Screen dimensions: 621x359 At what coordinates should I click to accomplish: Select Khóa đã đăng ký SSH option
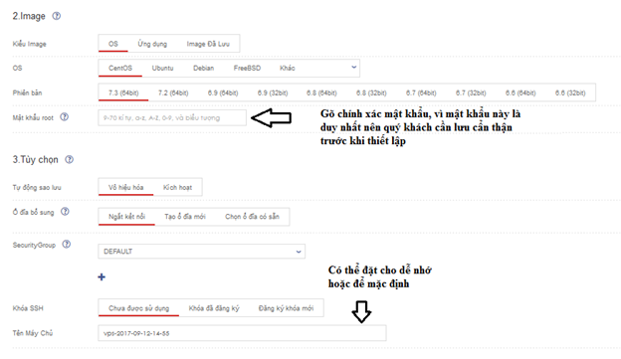(214, 308)
